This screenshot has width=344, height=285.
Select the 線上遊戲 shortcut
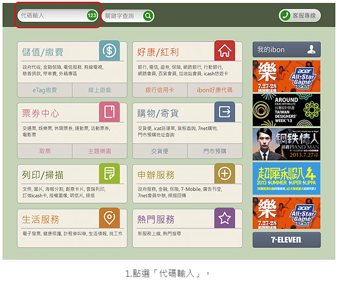(x=99, y=90)
